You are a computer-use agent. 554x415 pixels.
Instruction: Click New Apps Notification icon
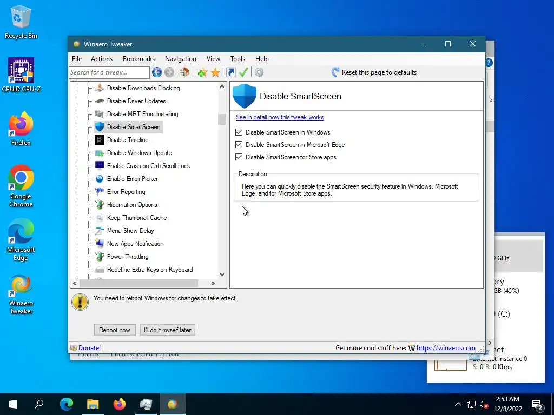[100, 244]
